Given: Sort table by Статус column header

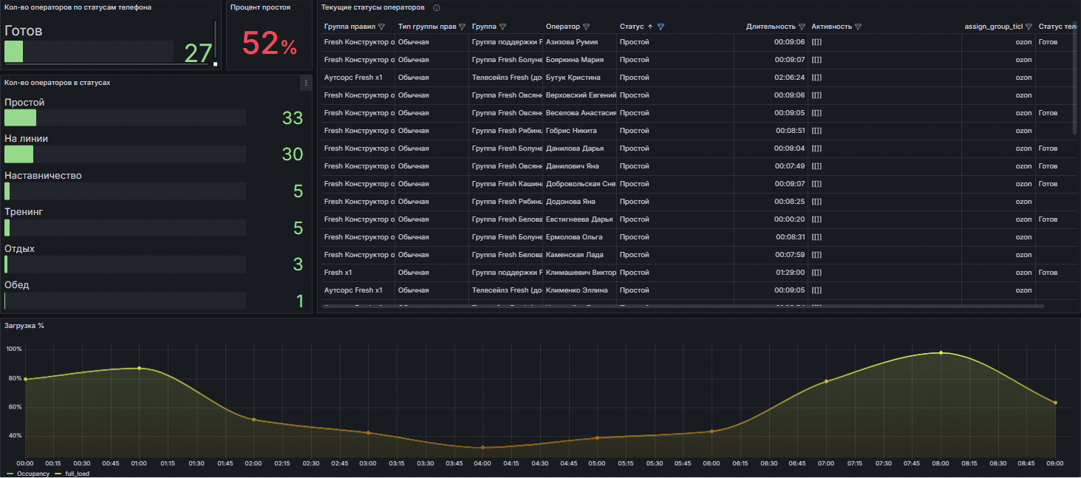Looking at the screenshot, I should click(632, 27).
